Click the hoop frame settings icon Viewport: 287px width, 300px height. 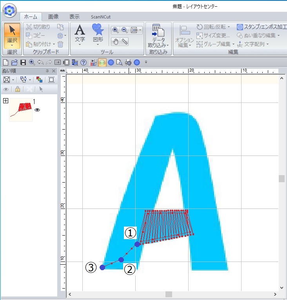click(x=66, y=62)
